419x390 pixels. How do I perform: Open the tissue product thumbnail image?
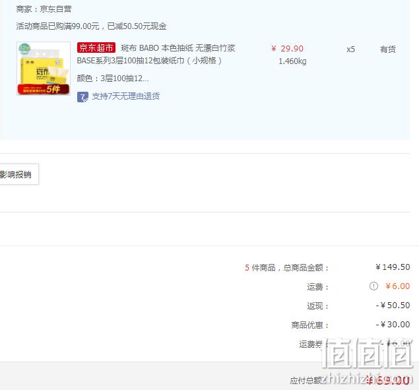[44, 69]
